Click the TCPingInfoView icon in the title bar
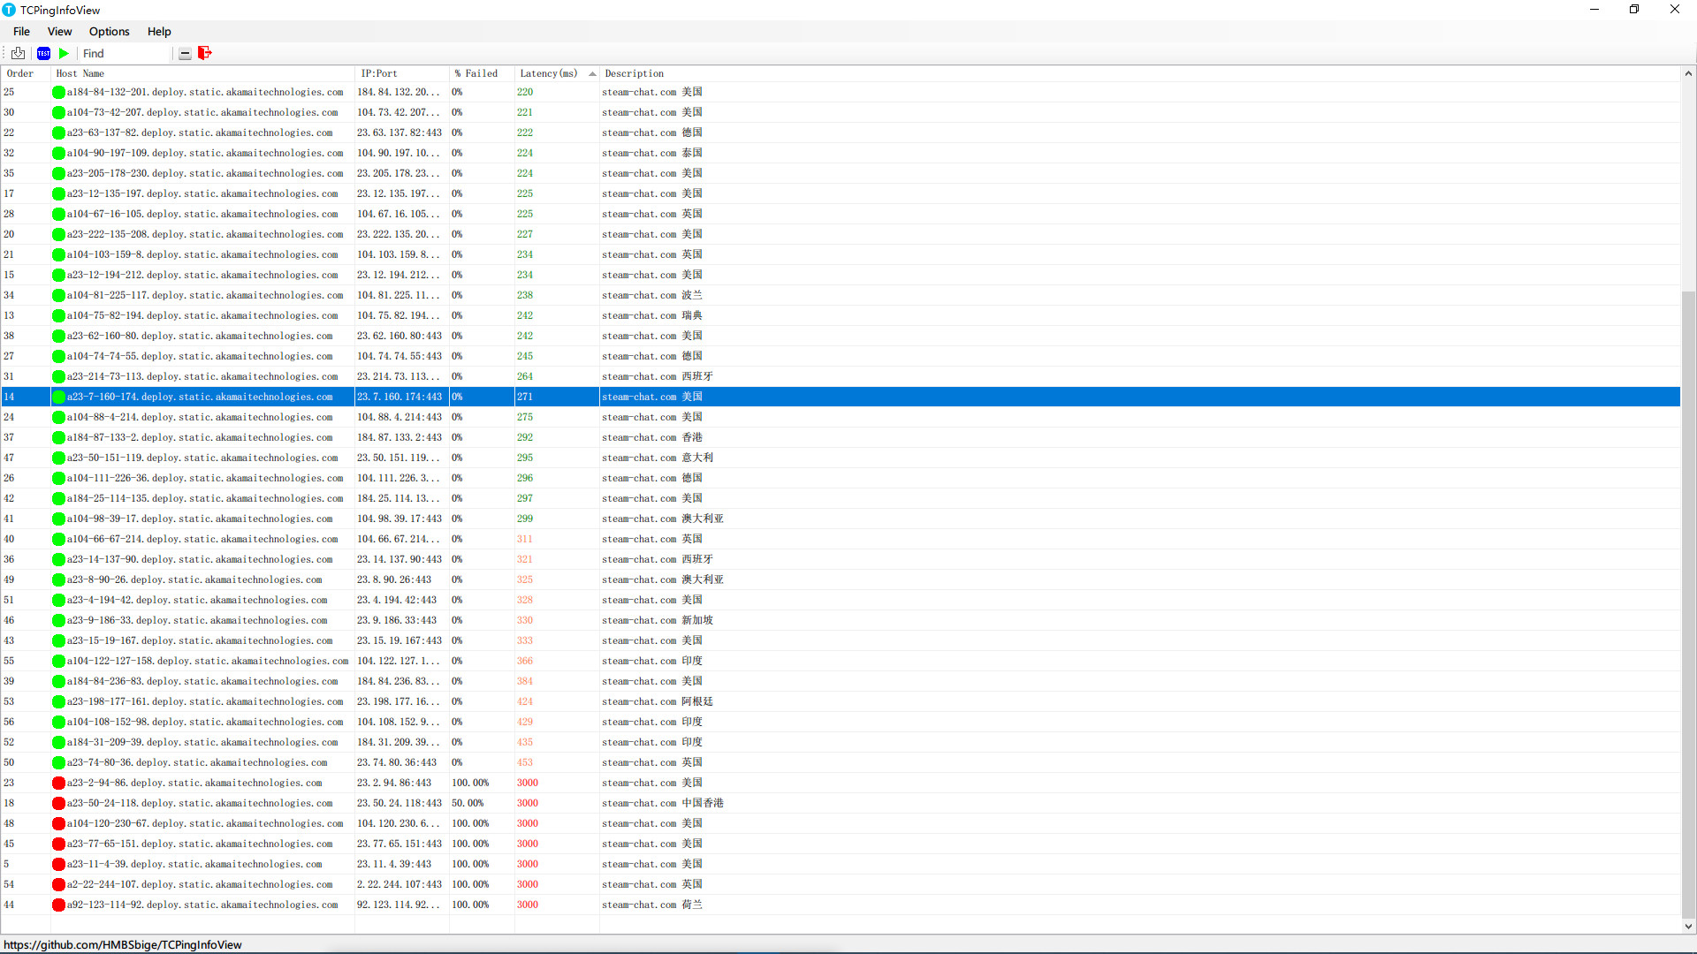This screenshot has height=954, width=1697. pyautogui.click(x=9, y=10)
